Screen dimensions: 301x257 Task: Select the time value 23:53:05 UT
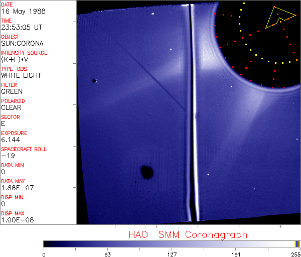(x=22, y=27)
